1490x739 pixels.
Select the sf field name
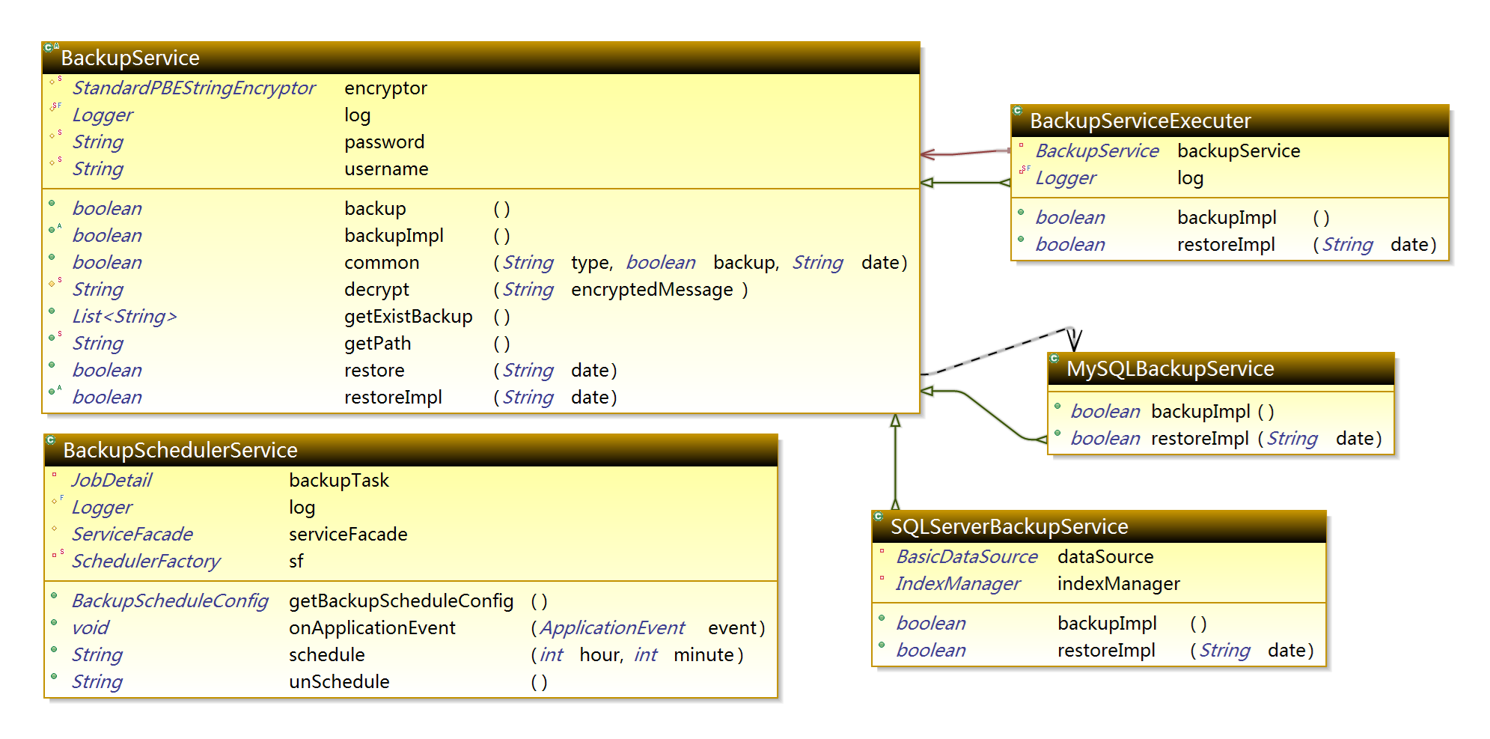[296, 562]
